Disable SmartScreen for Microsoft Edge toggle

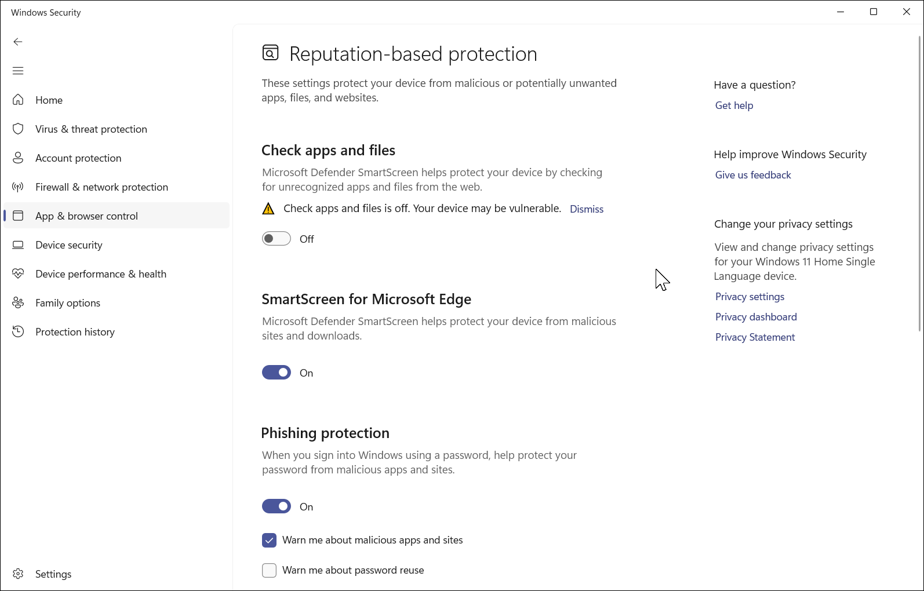pyautogui.click(x=277, y=373)
